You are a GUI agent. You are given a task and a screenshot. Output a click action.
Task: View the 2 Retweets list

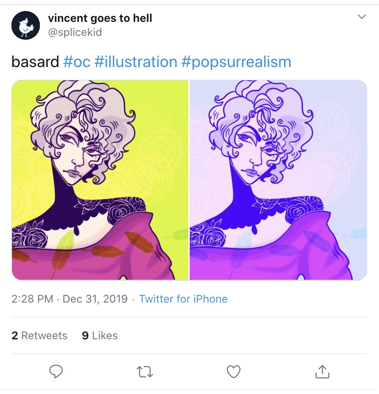[x=39, y=335]
